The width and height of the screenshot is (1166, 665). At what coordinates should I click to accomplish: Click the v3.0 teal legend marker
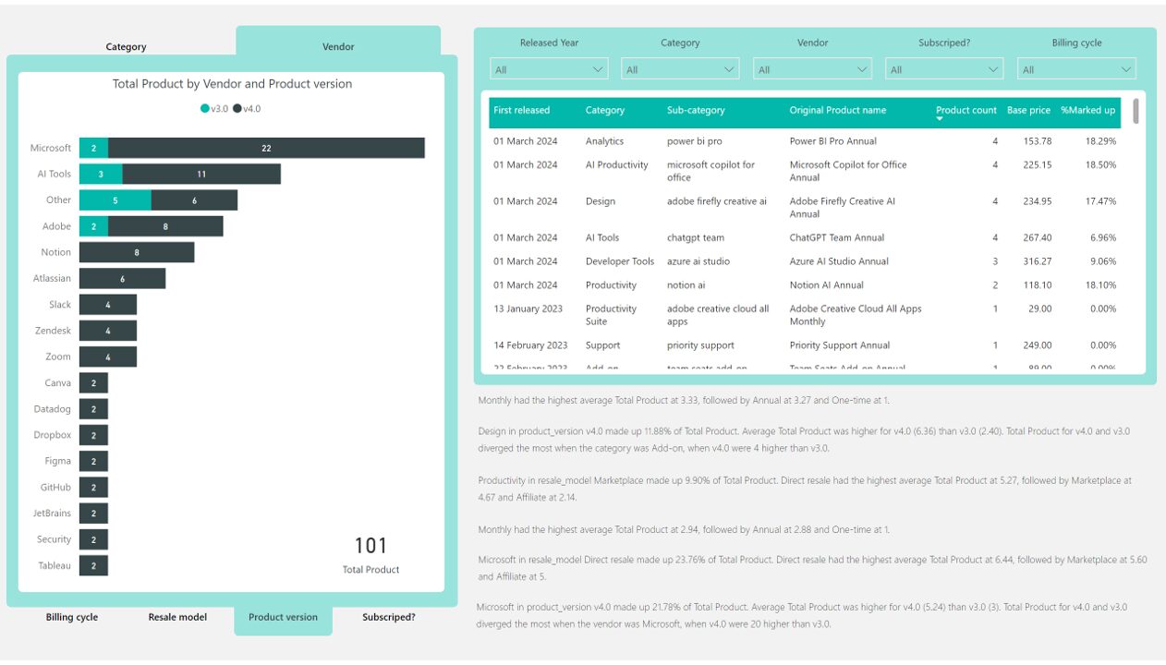205,109
